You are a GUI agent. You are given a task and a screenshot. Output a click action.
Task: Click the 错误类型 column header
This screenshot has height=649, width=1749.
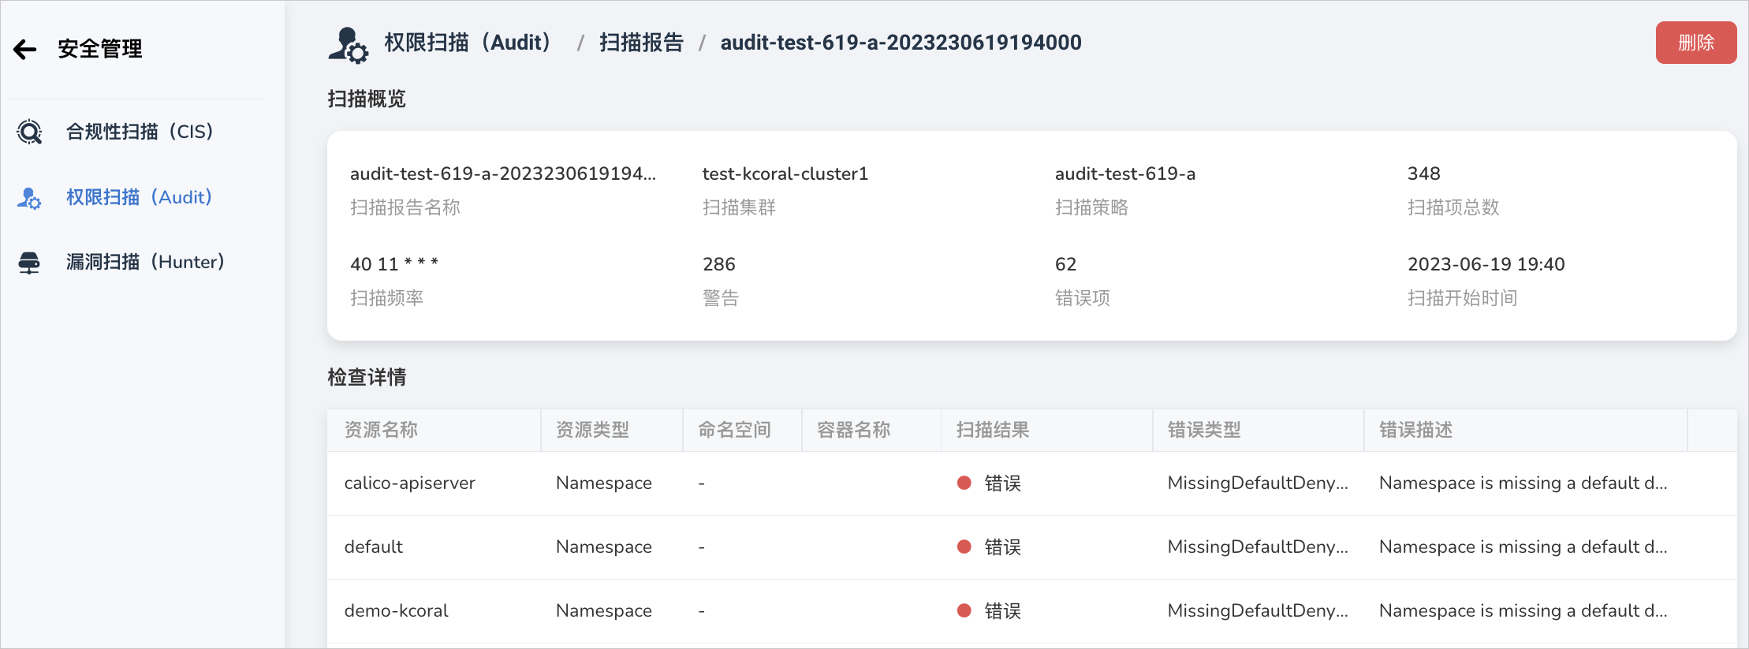[1204, 430]
